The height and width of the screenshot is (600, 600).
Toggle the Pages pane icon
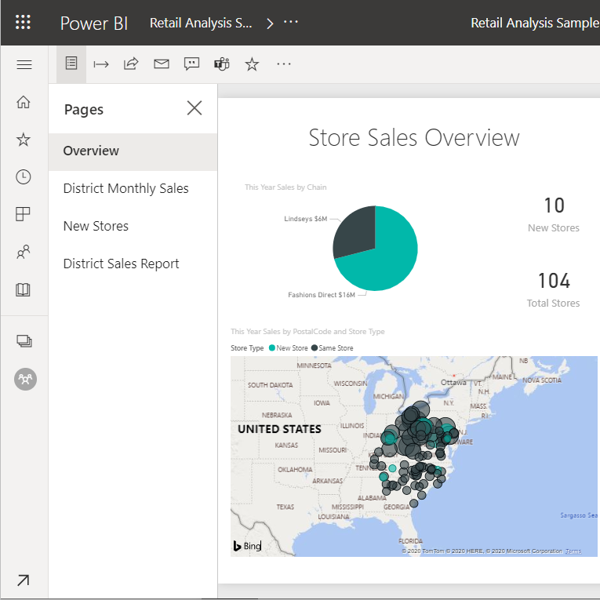(71, 64)
